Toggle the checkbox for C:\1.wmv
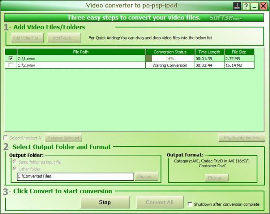 tap(11, 58)
